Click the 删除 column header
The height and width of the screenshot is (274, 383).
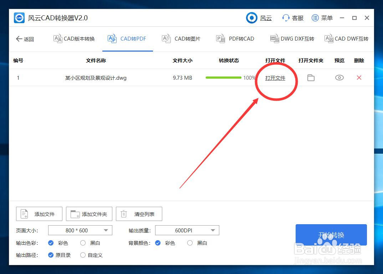click(359, 60)
